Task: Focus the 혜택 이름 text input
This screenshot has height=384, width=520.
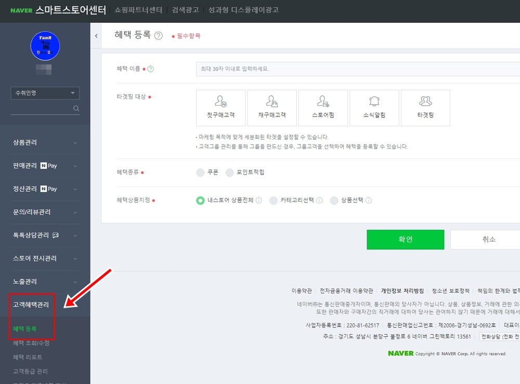Action: click(358, 69)
